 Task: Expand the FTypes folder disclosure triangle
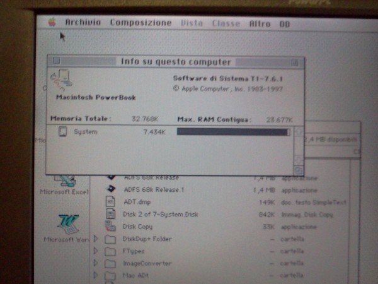pyautogui.click(x=96, y=251)
